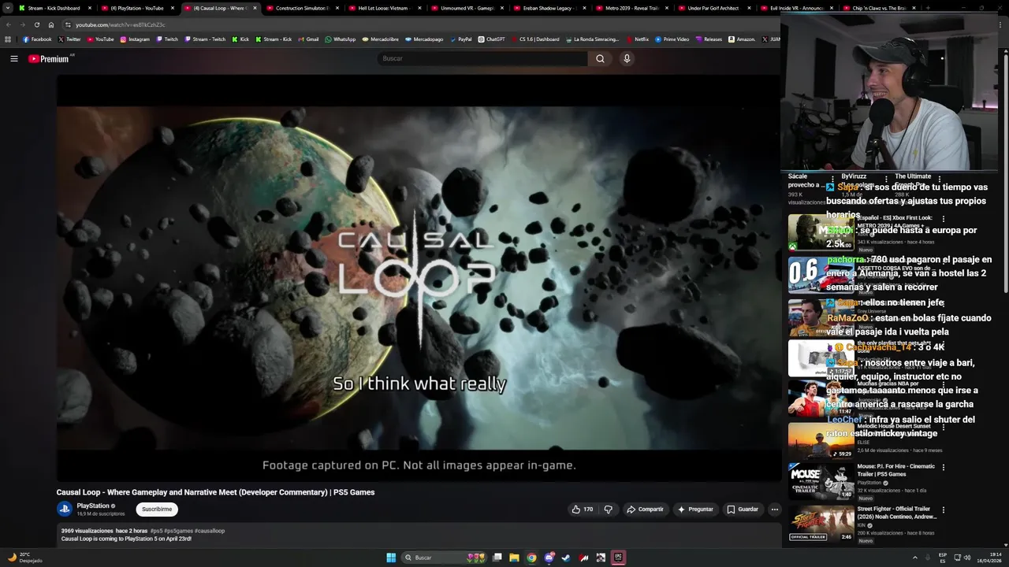Open the apps grid in bookmarks bar
1009x567 pixels.
(x=8, y=39)
